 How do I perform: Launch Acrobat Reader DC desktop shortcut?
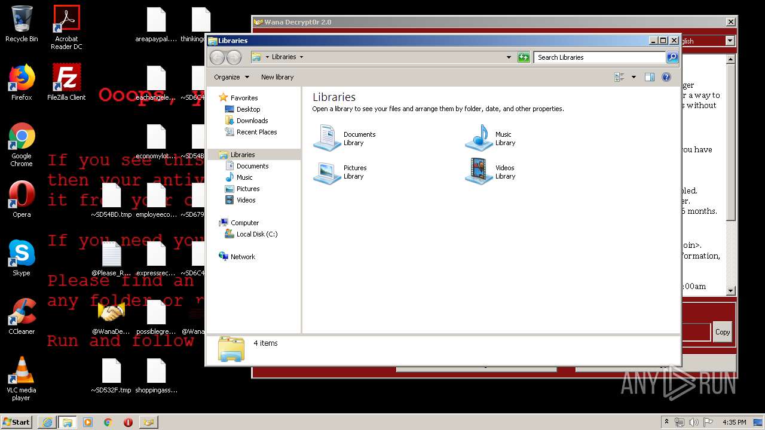point(66,27)
